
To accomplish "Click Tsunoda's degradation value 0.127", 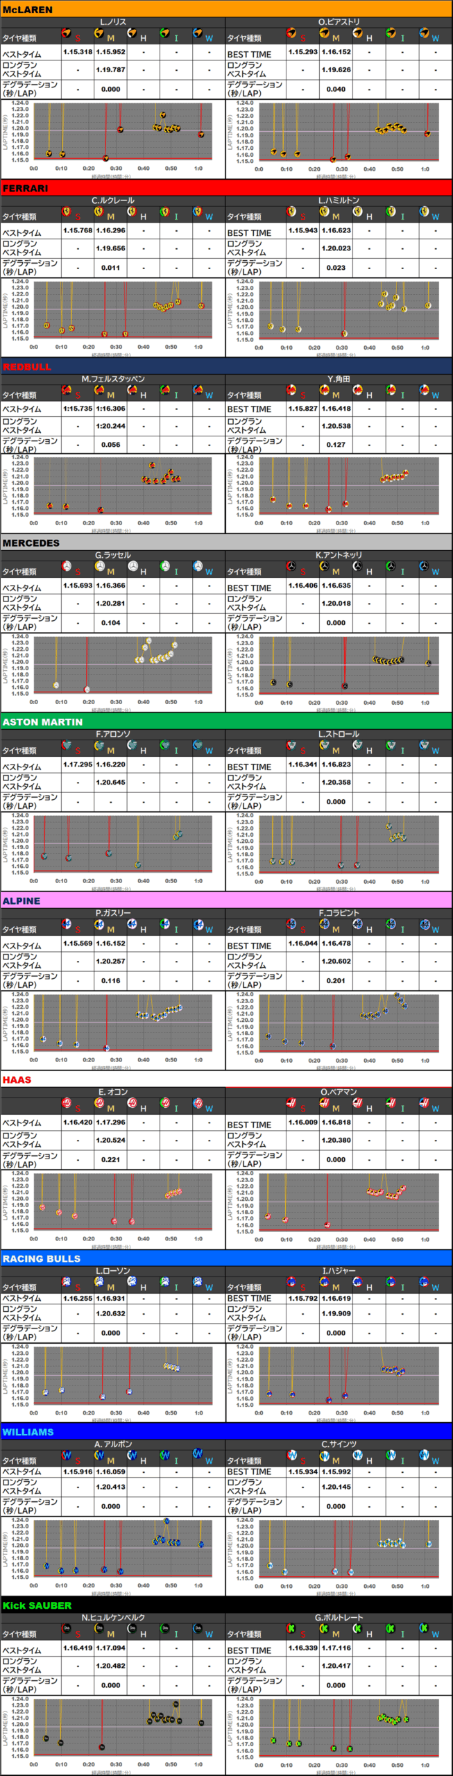I will [336, 445].
